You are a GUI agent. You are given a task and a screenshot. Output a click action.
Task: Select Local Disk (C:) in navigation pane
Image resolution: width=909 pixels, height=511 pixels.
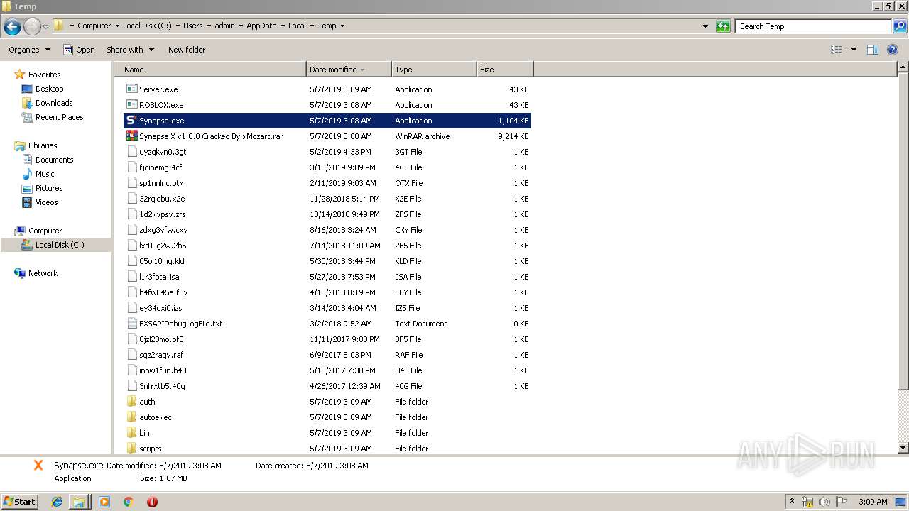click(x=60, y=245)
